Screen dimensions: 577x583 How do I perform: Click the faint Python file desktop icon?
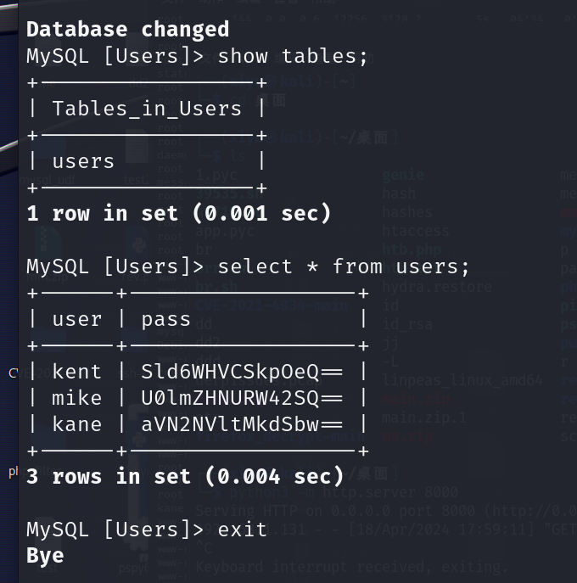pyautogui.click(x=138, y=244)
